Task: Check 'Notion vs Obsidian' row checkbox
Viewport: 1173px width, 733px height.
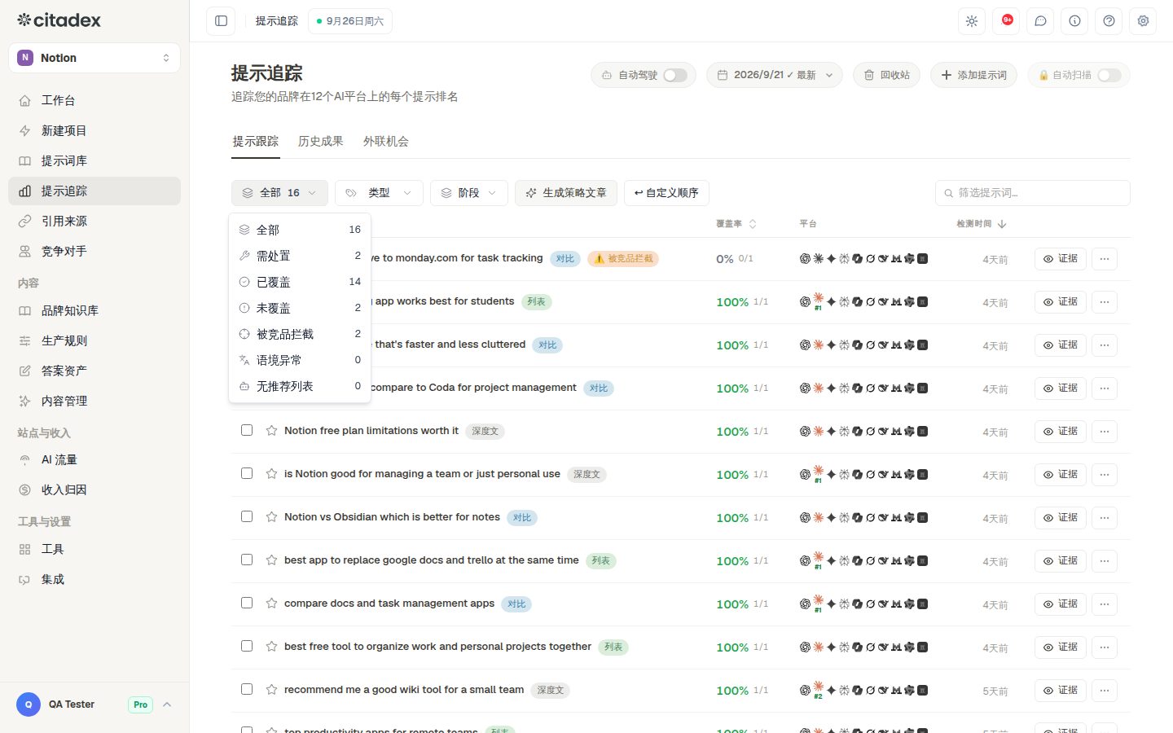Action: click(x=247, y=516)
